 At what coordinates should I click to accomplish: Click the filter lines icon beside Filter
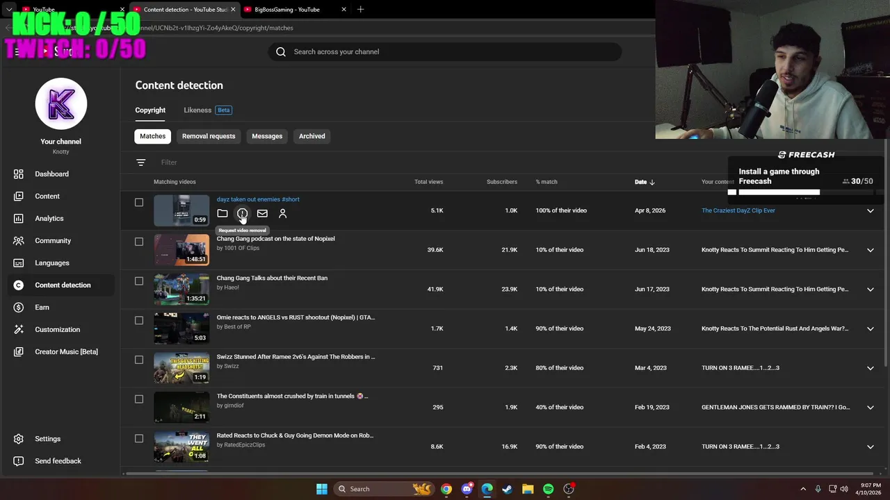click(141, 162)
